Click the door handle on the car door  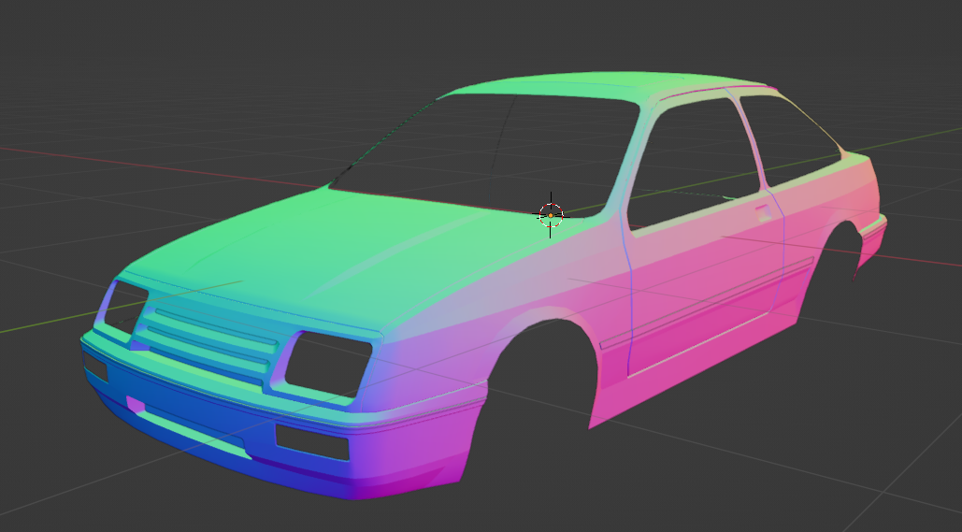(x=764, y=212)
